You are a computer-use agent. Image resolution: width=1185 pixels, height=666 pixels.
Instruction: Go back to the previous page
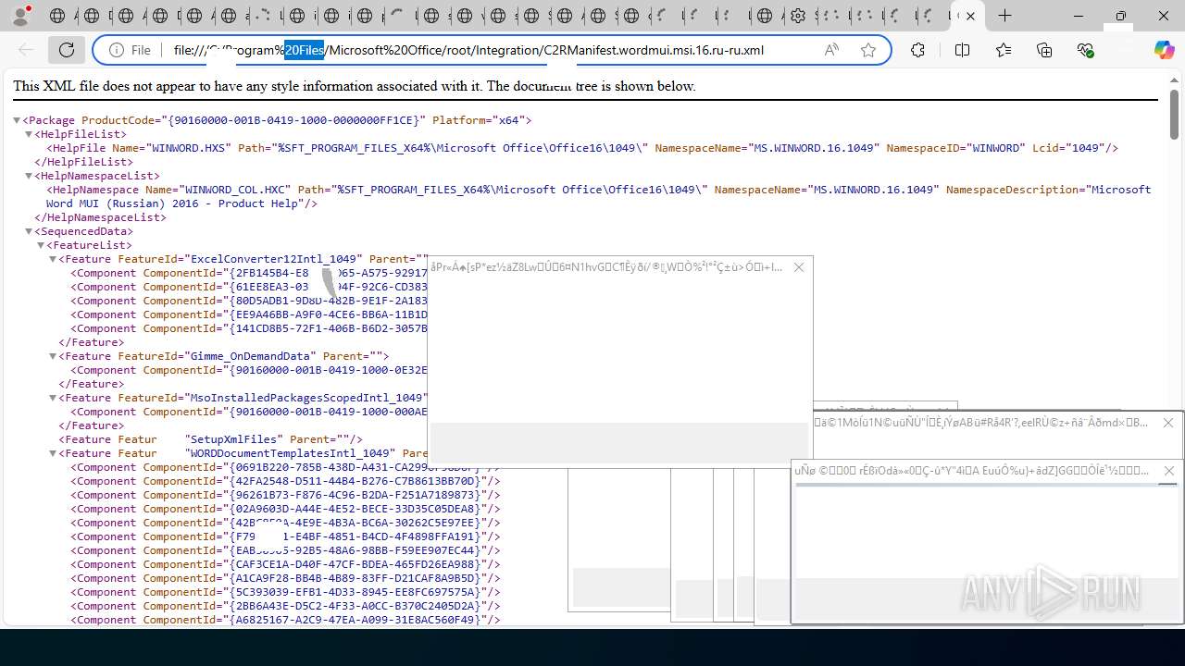tap(26, 50)
